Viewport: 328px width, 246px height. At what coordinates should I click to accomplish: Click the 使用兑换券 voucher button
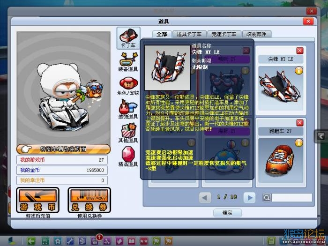(89, 200)
